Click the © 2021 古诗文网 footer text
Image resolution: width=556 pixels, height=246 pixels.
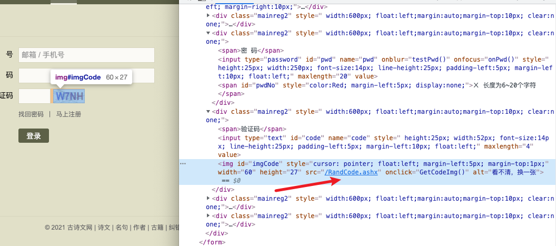[x=68, y=228]
